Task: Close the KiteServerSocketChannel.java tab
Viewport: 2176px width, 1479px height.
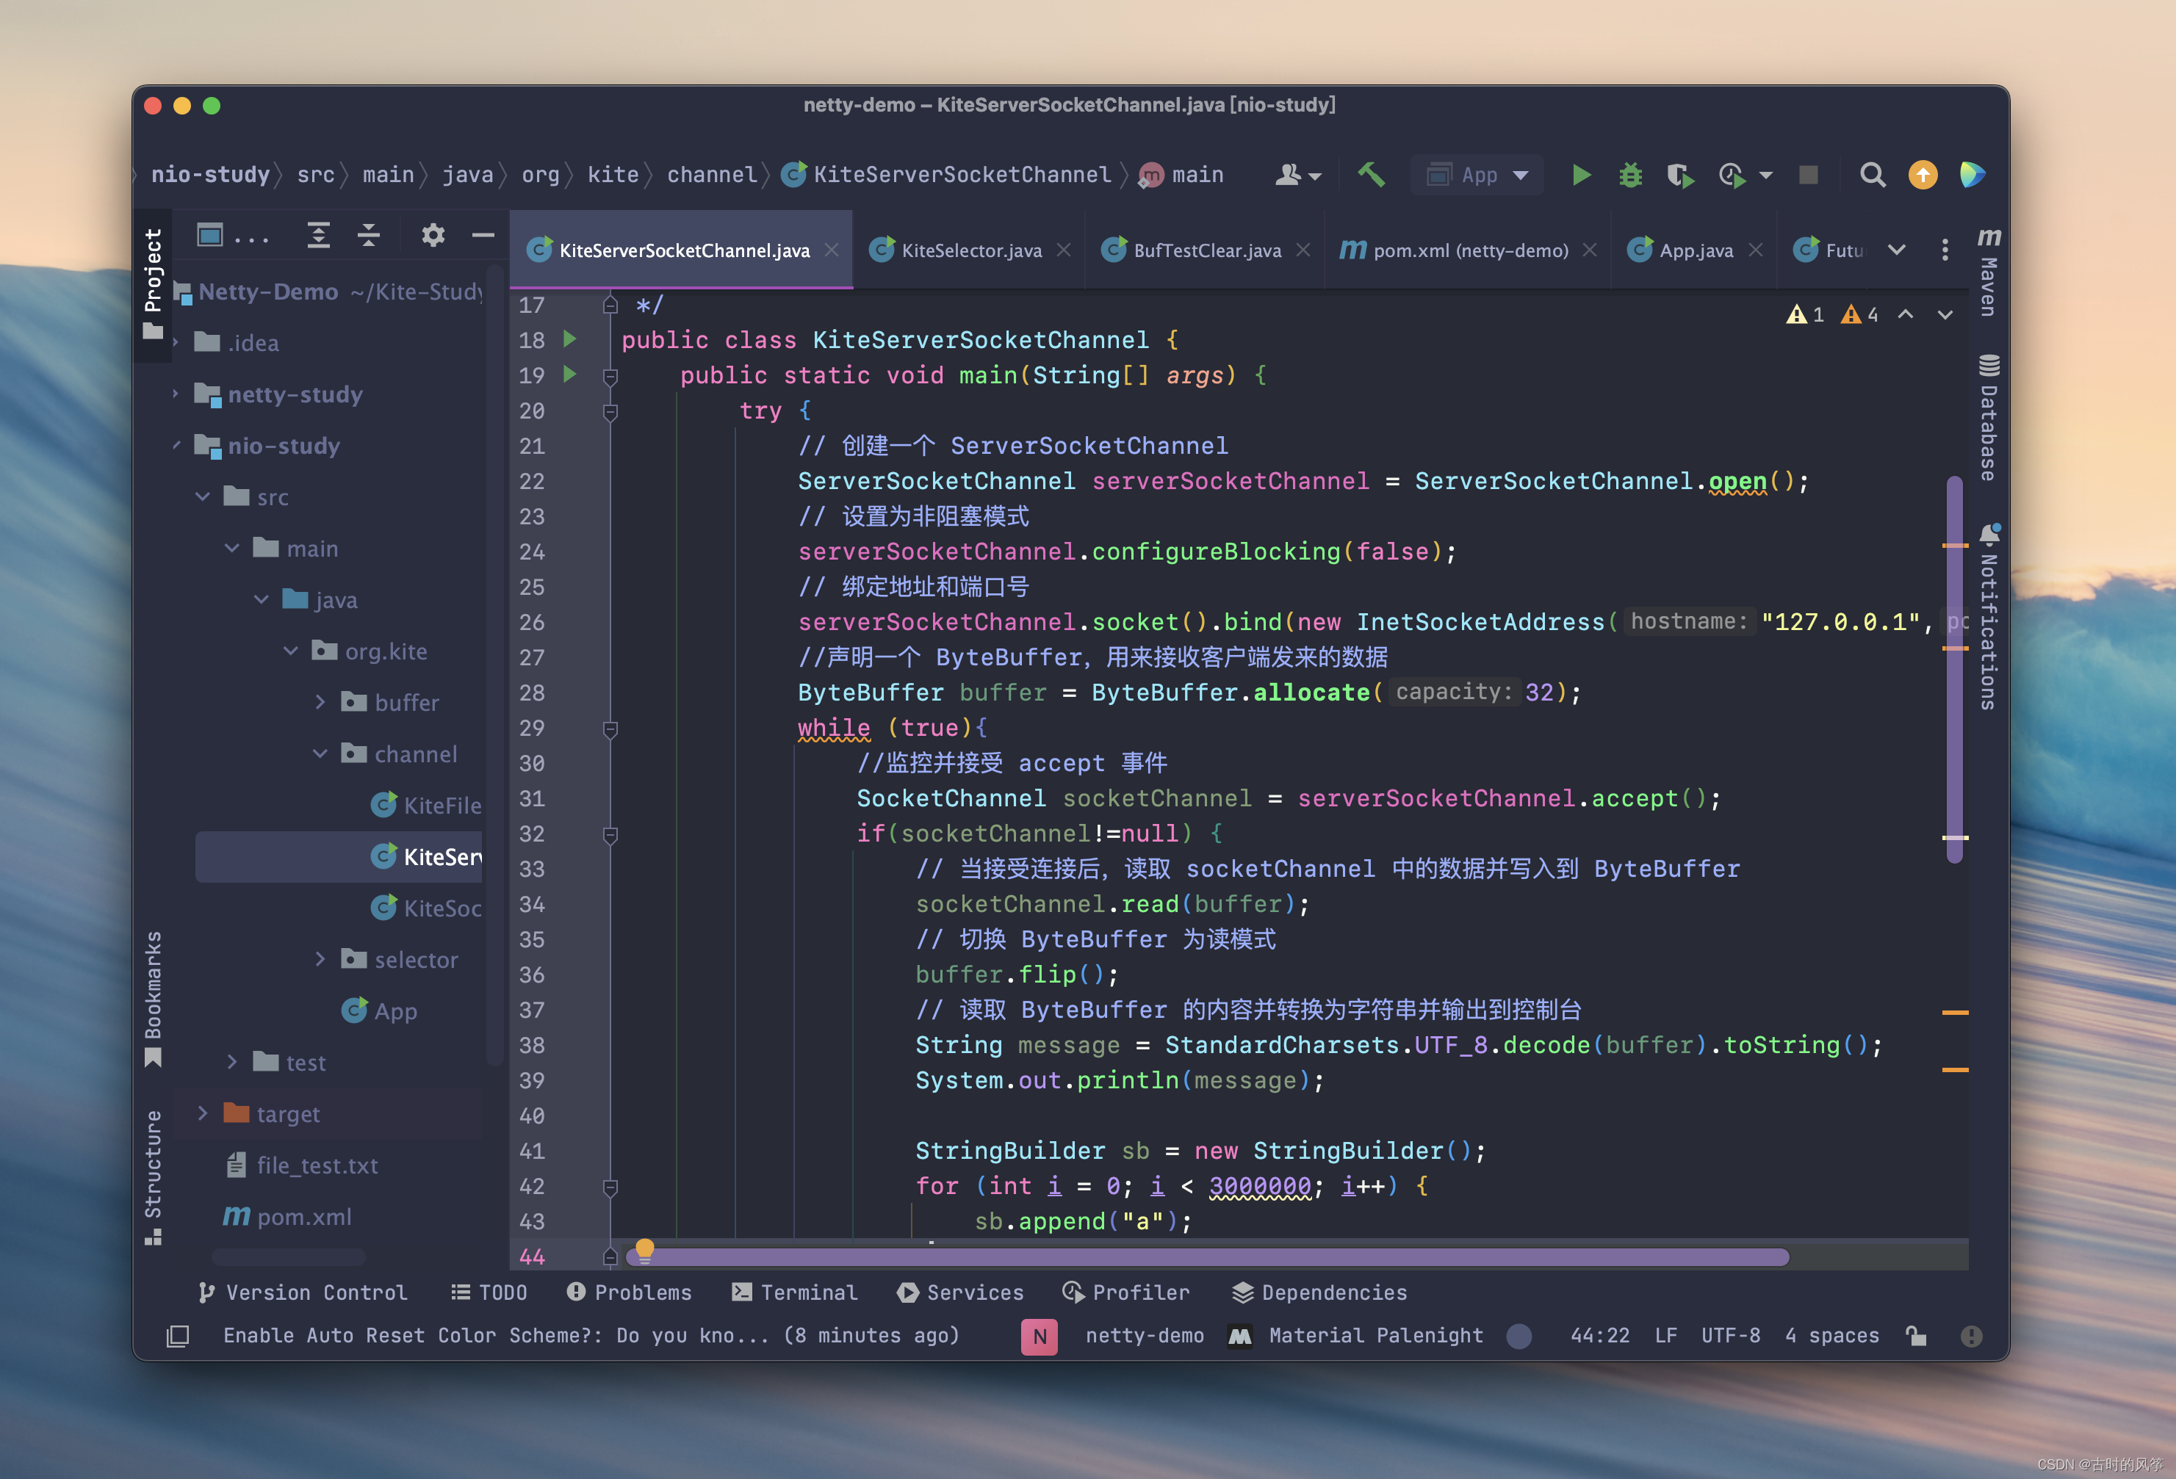Action: (x=832, y=250)
